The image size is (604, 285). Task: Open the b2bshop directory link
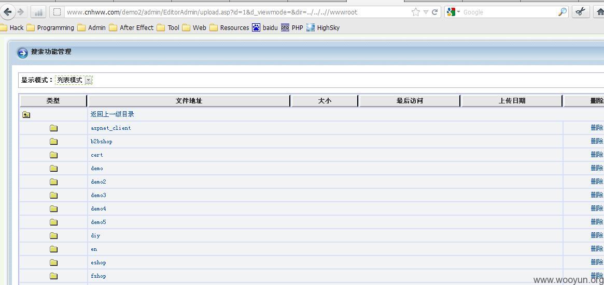(102, 141)
